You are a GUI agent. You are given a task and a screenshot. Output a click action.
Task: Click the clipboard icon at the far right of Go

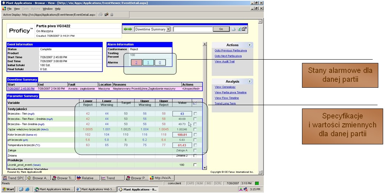[244, 29]
